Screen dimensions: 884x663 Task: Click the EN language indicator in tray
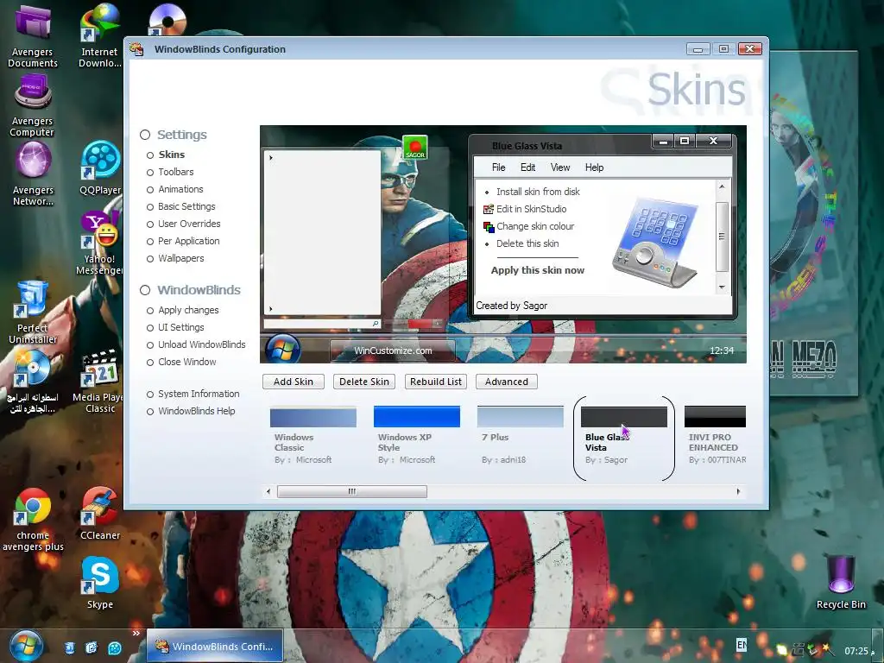tap(742, 644)
